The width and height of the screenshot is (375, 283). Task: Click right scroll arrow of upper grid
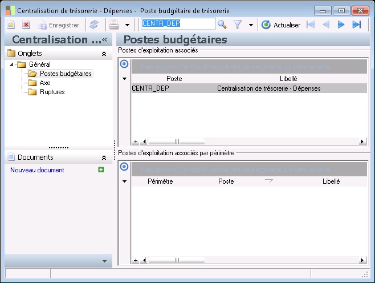(362, 141)
